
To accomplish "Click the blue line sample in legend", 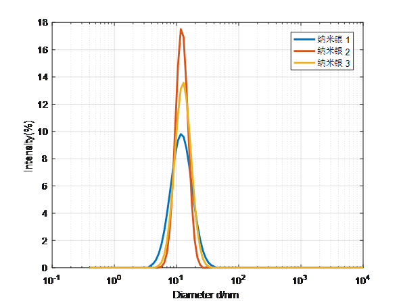I will click(304, 39).
